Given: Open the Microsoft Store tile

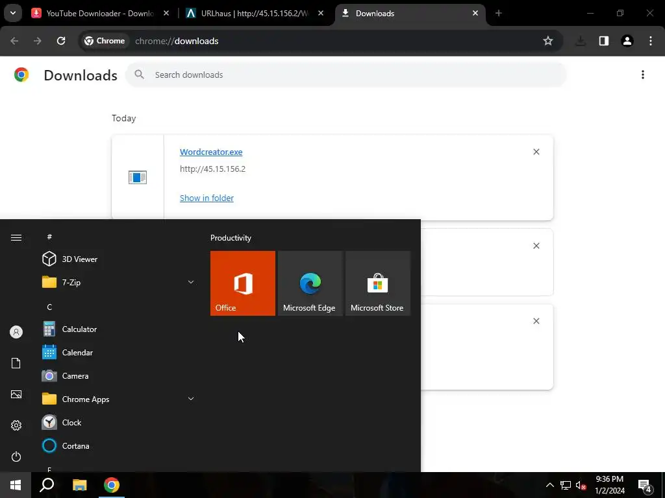Looking at the screenshot, I should click(378, 283).
